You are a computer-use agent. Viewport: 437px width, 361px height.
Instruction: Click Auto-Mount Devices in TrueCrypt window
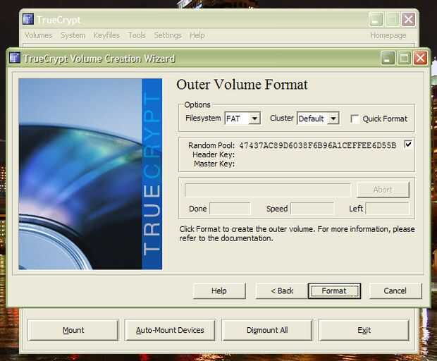(x=170, y=330)
